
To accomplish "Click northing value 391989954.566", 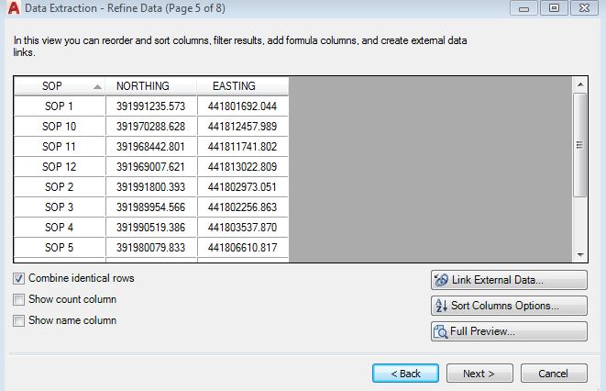I will pos(151,207).
